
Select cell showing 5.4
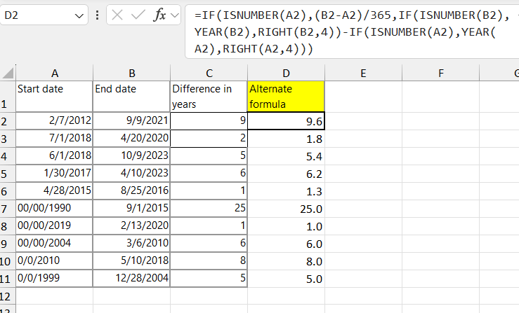tap(286, 156)
